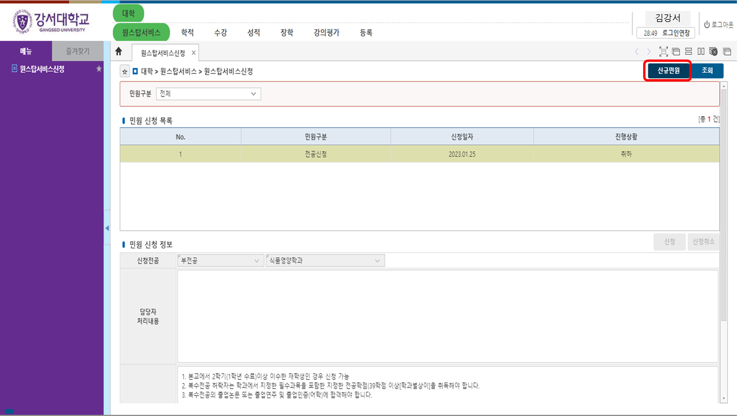Click the 민원 신청 정보 section heading

[x=151, y=244]
